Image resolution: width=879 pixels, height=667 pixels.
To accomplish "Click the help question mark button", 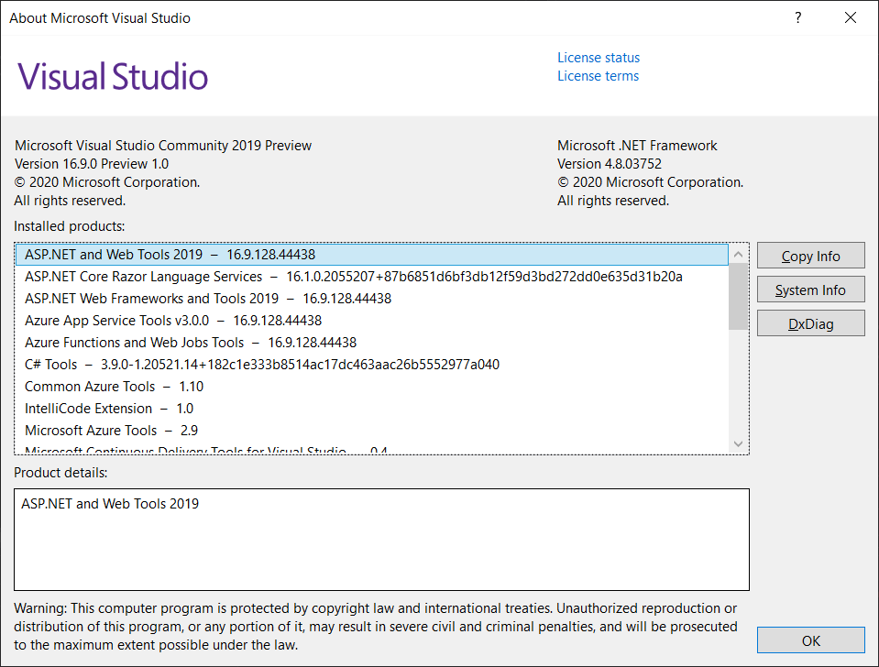I will point(798,17).
